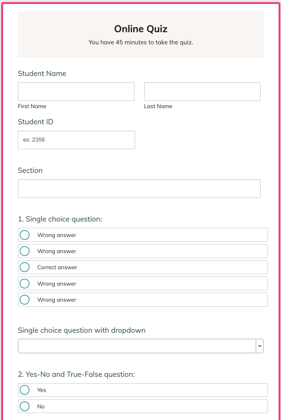
Task: Pick the Wrong answer just below Correct answer
Action: [x=25, y=284]
